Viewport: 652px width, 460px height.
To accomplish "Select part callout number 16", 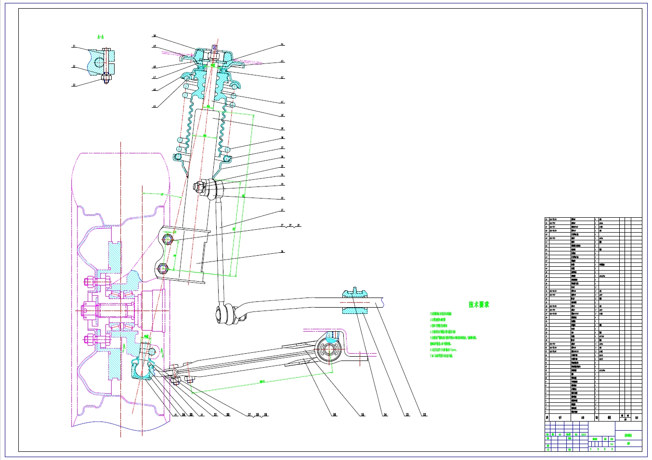I will (x=334, y=414).
